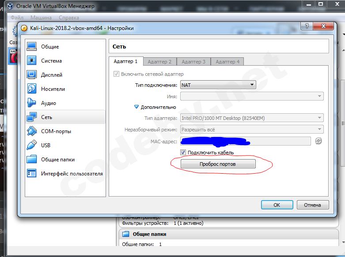Click the Проброс портов button
This screenshot has height=257, width=345.
coord(218,164)
